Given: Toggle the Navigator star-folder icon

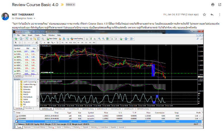Looking at the screenshot, I should coord(35,39).
